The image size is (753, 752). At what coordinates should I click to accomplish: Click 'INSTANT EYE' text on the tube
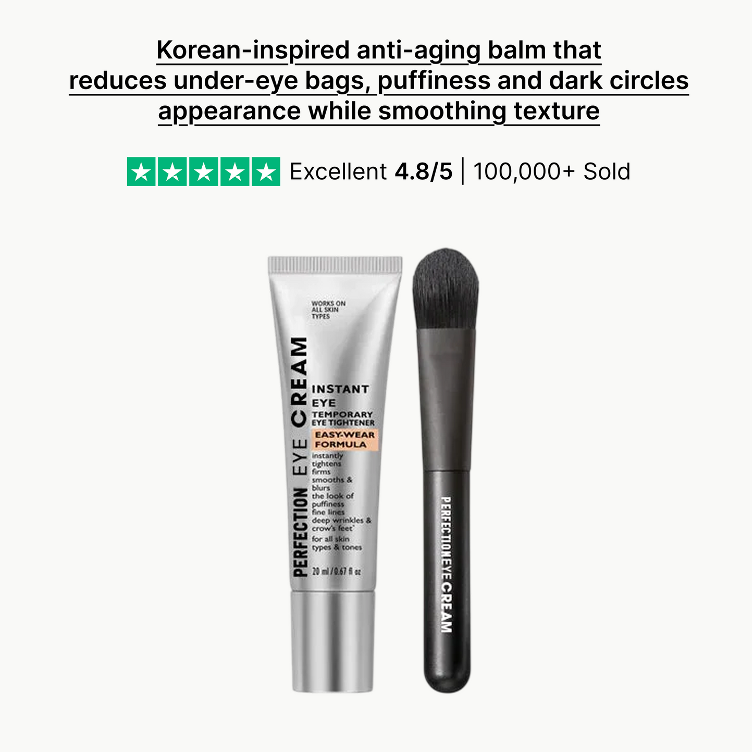tap(340, 396)
